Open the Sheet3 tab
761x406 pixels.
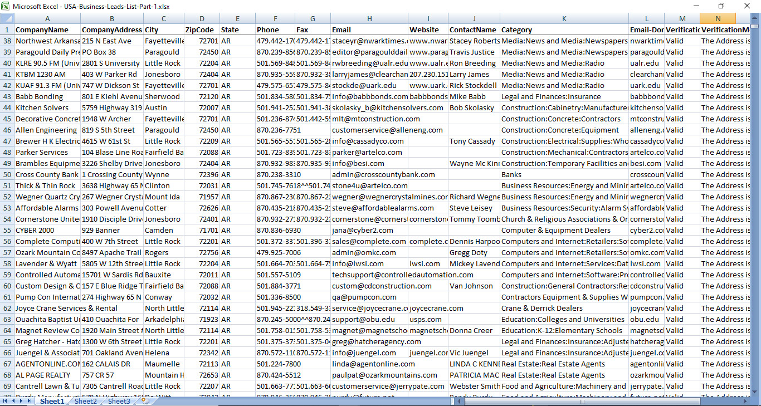(x=119, y=401)
